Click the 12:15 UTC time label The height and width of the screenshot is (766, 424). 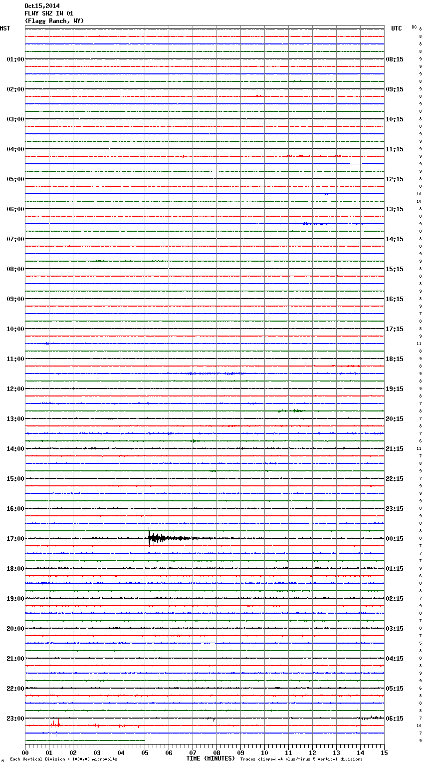point(395,179)
